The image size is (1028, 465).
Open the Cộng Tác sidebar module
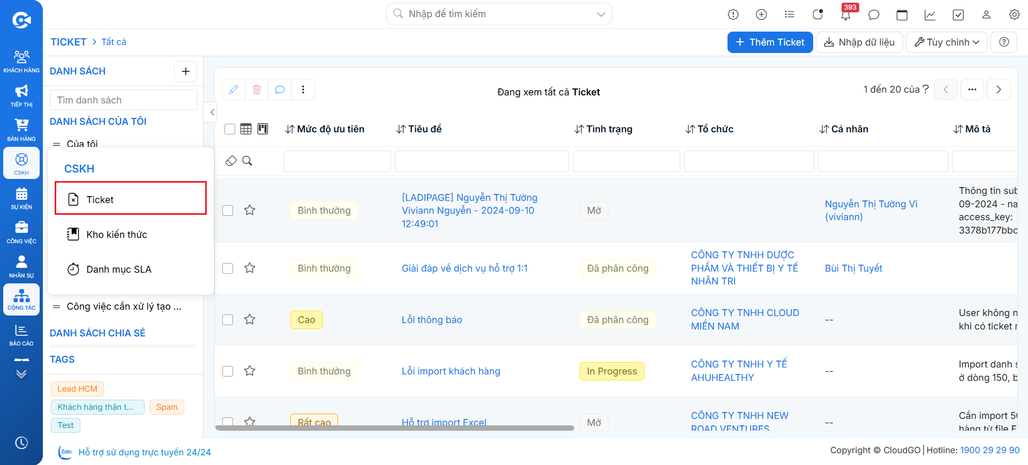[21, 299]
